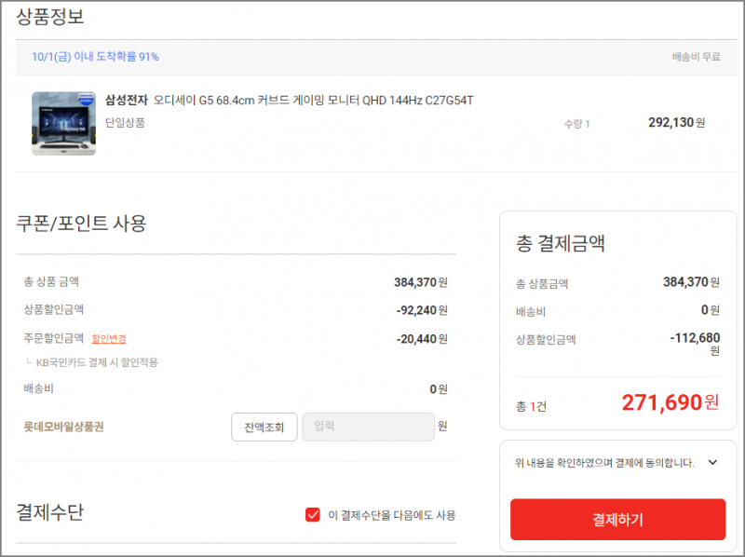Toggle the 이 결제수단을 다음에도 사용 checkbox
This screenshot has width=745, height=557.
coord(313,515)
